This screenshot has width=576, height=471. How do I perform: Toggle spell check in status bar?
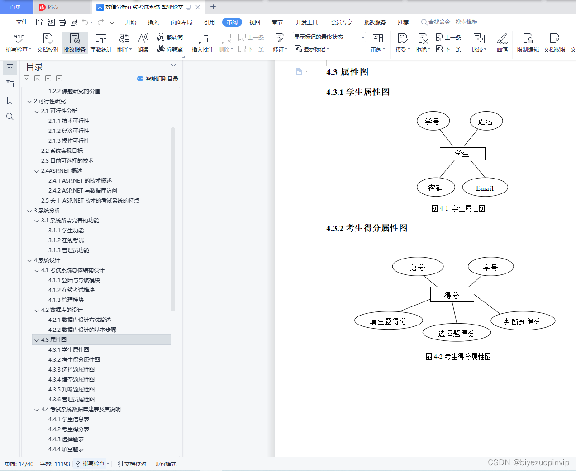[x=92, y=464]
